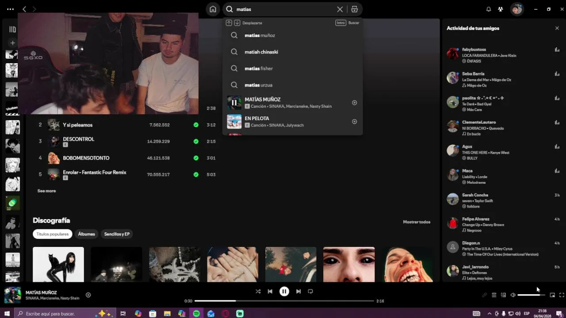Enter full screen mode
566x318 pixels.
click(x=562, y=295)
